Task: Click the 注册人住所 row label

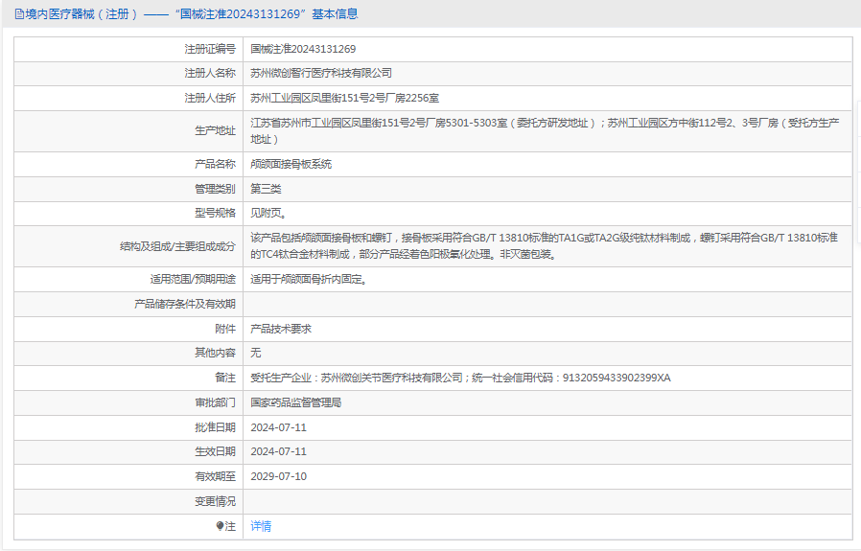Action: pyautogui.click(x=210, y=99)
